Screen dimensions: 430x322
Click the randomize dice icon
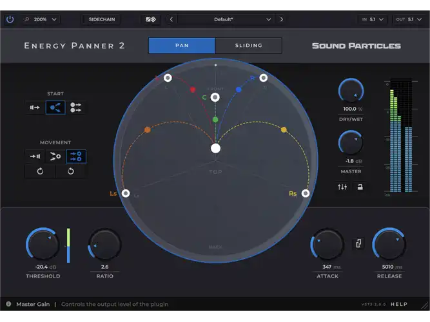click(151, 19)
